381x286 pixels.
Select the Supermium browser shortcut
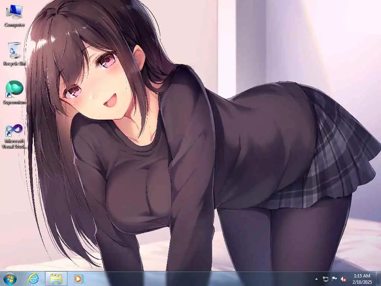(15, 92)
